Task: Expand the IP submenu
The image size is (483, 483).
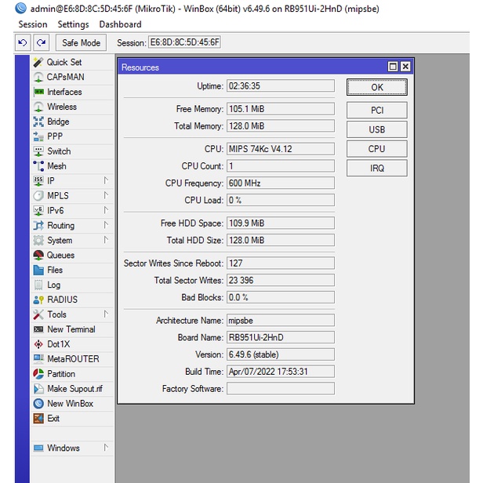Action: (x=106, y=180)
